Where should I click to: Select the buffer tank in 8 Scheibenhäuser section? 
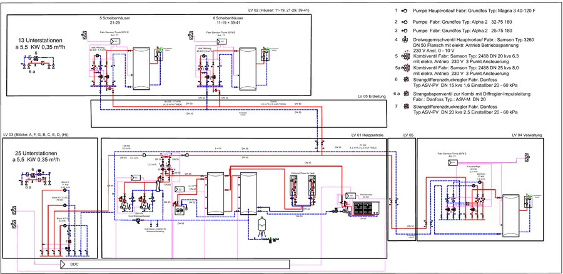tap(248, 69)
